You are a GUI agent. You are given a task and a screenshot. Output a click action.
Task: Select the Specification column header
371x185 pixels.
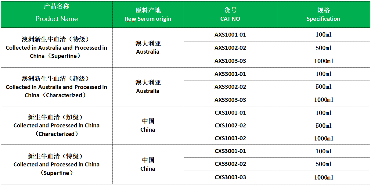pos(323,14)
